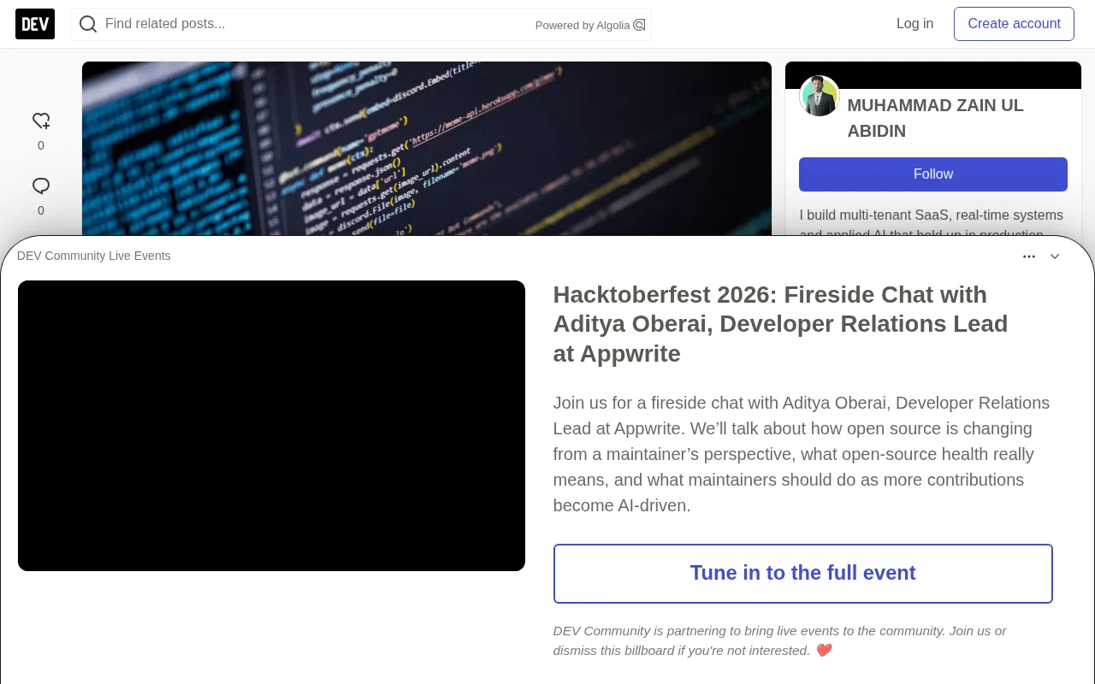Click the DEV Community Live Events label
The height and width of the screenshot is (684, 1095).
(x=94, y=256)
